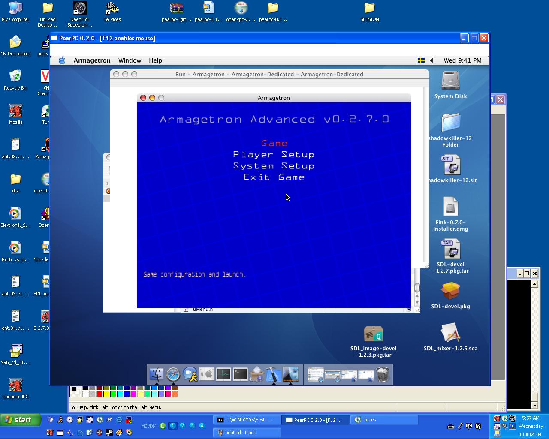549x439 pixels.
Task: Open the Help menu in menu bar
Action: pos(155,60)
